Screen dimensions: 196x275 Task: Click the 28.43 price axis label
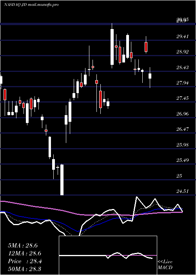point(182,67)
